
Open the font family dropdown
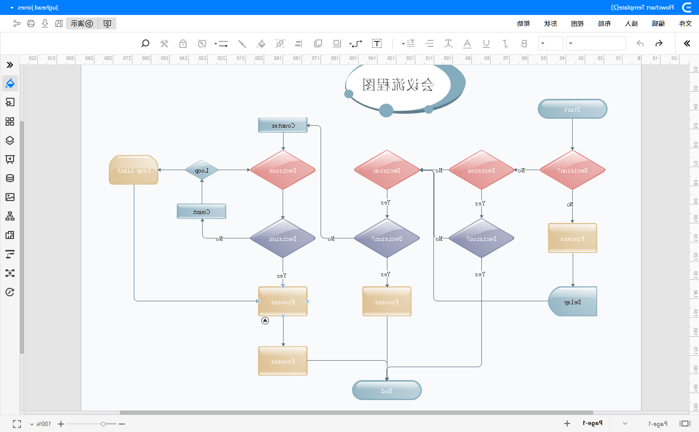(597, 43)
